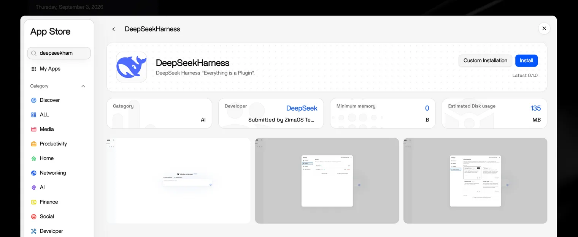Screen dimensions: 578x237
Task: Open the first screenshot, Into the Unknown
Action: (x=178, y=181)
